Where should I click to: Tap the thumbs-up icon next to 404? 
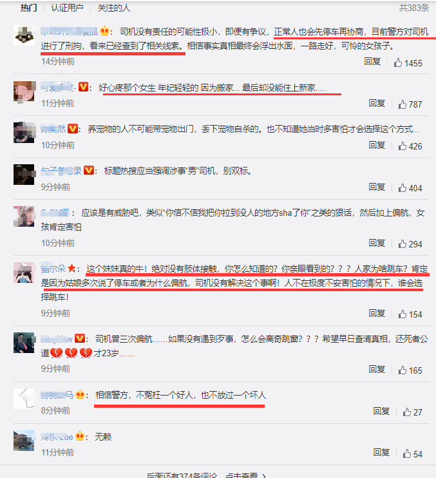point(402,188)
